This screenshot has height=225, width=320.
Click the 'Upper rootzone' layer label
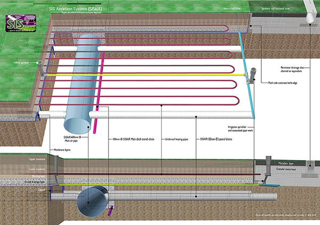coord(37,159)
